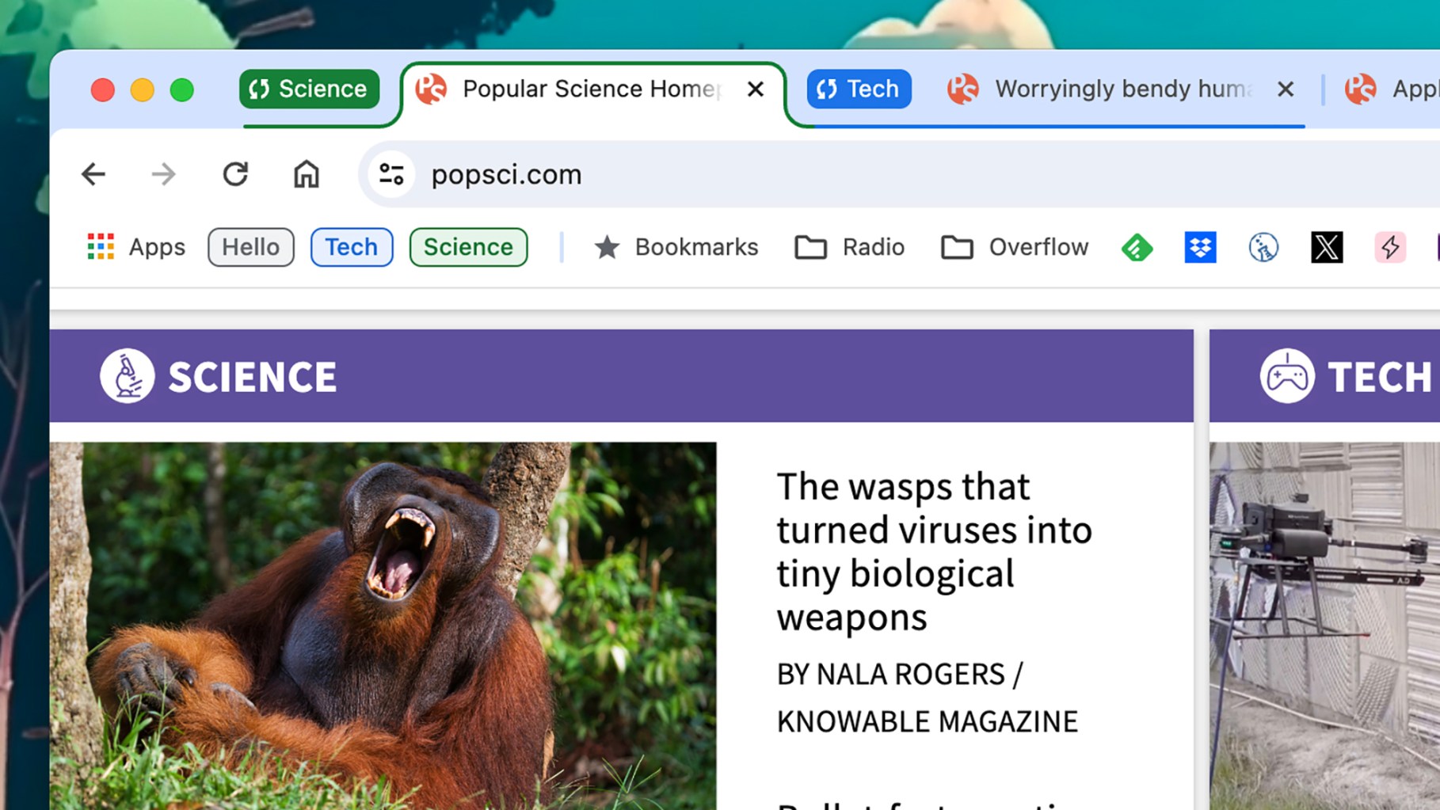Viewport: 1440px width, 810px height.
Task: Collapse the green Science tab group
Action: click(x=308, y=89)
